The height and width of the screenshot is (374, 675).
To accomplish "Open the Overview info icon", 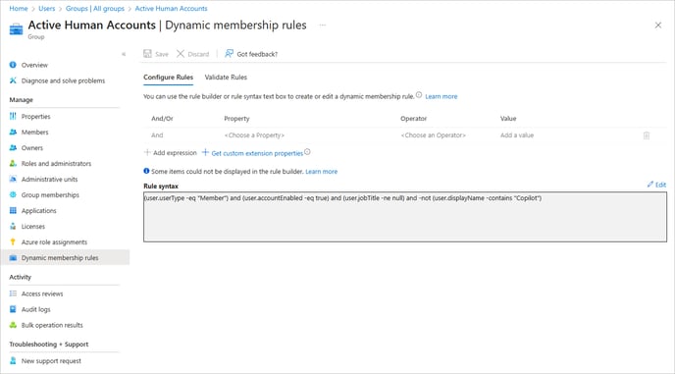I will (13, 65).
